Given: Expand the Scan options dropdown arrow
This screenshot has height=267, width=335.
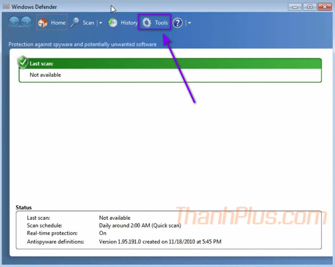Looking at the screenshot, I should pyautogui.click(x=100, y=23).
